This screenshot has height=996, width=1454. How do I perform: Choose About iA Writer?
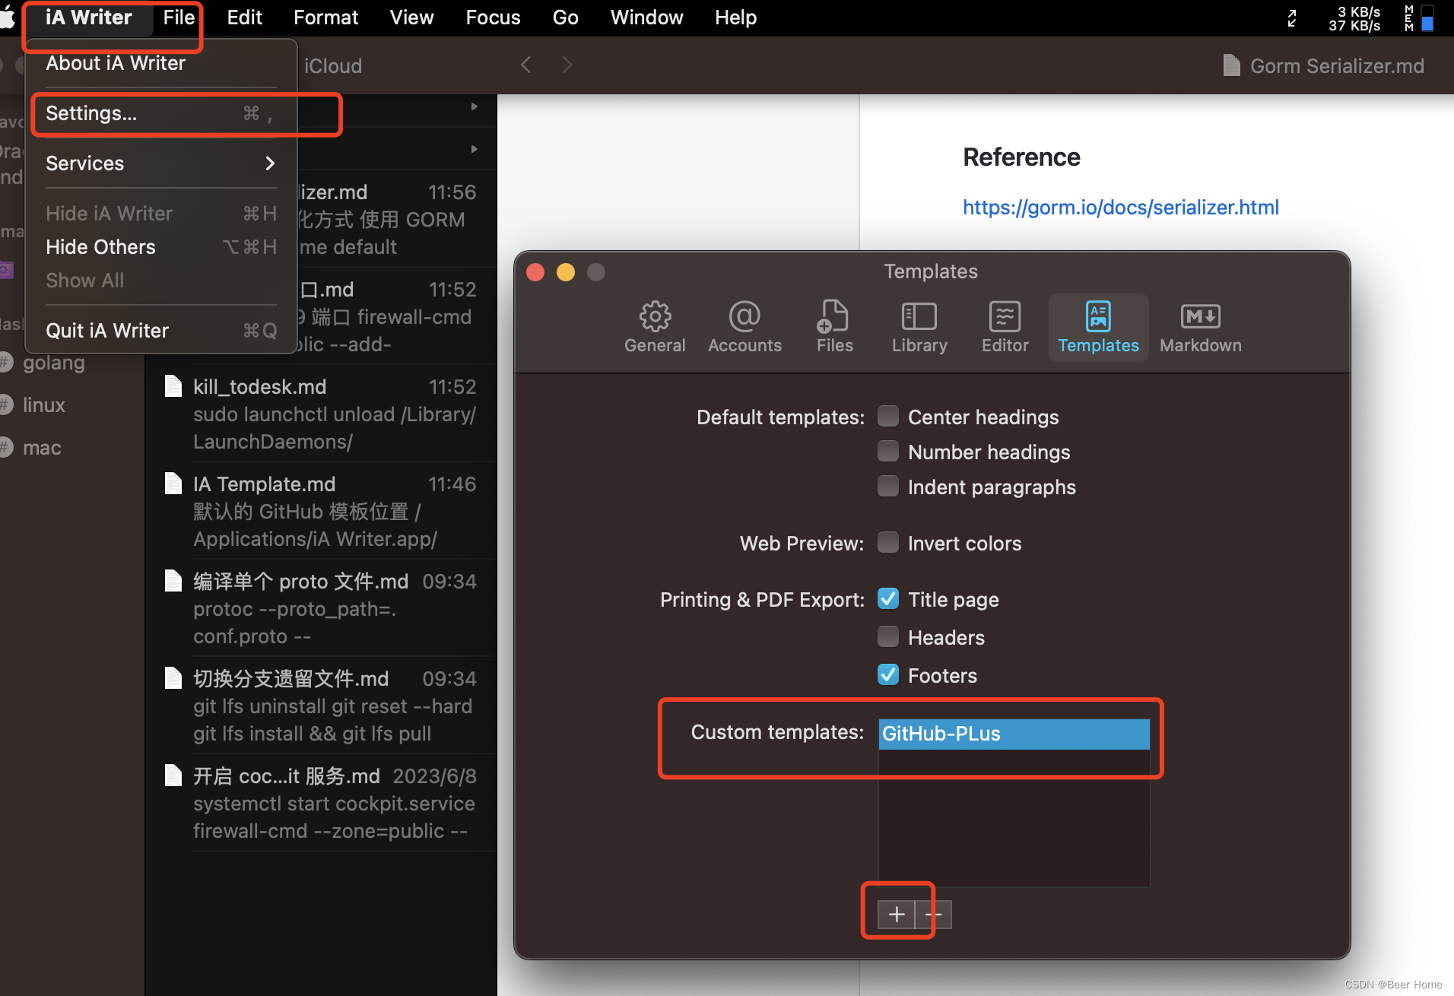tap(160, 63)
